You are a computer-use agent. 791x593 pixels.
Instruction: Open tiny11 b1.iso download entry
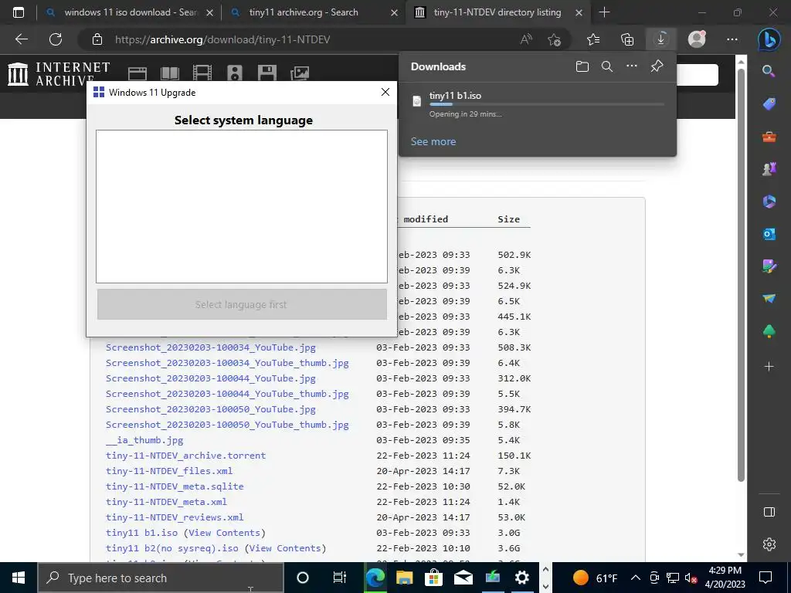(538, 104)
